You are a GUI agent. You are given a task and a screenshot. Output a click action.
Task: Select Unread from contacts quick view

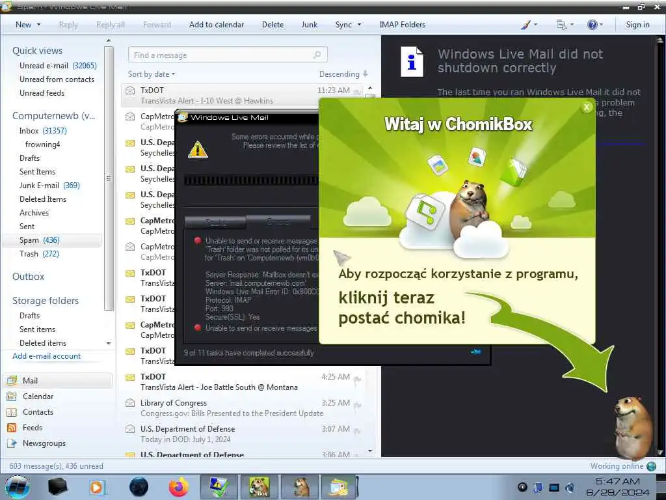pos(57,79)
